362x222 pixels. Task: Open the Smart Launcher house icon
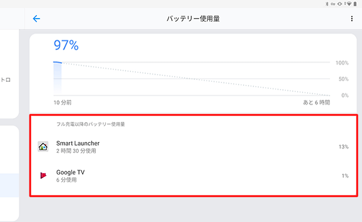coord(43,146)
